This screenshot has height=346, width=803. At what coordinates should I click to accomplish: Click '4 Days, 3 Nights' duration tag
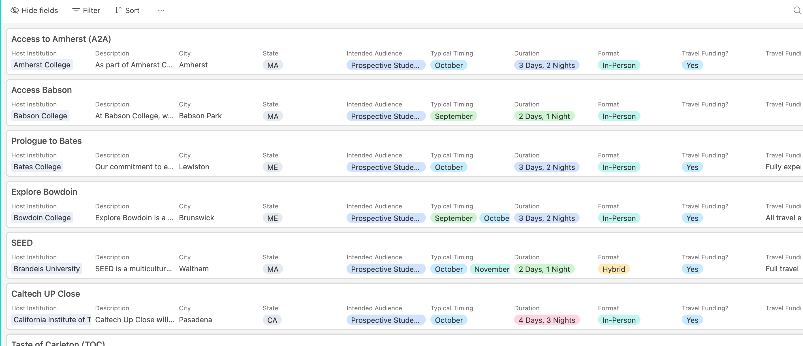tap(547, 320)
